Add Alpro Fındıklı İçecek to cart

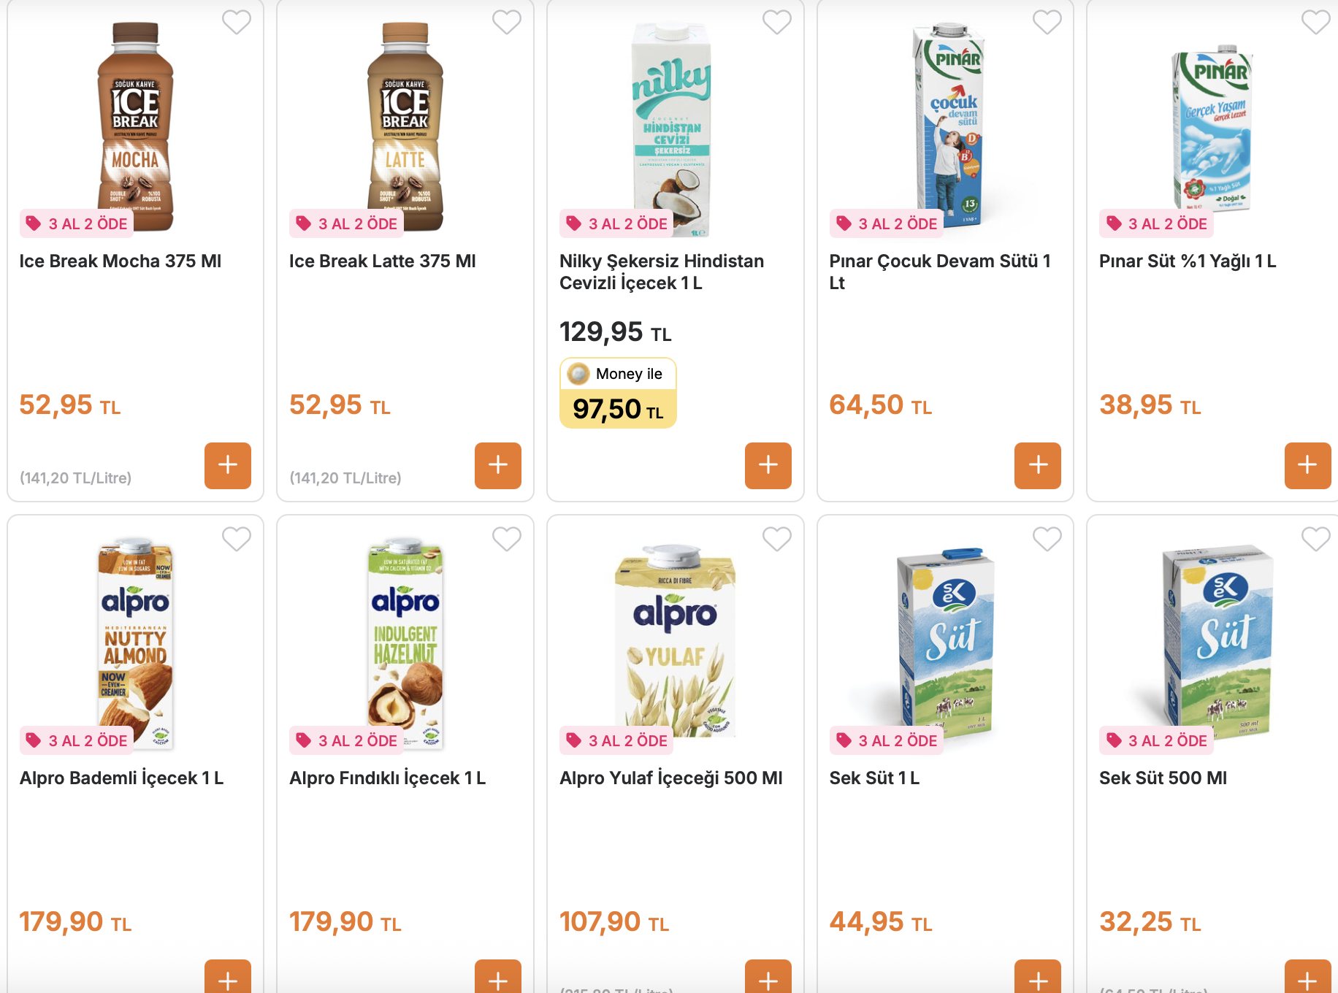pyautogui.click(x=498, y=977)
